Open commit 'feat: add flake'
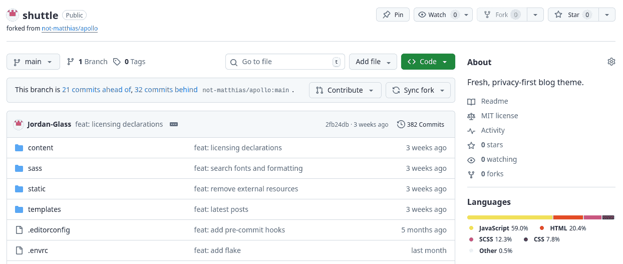 (217, 250)
